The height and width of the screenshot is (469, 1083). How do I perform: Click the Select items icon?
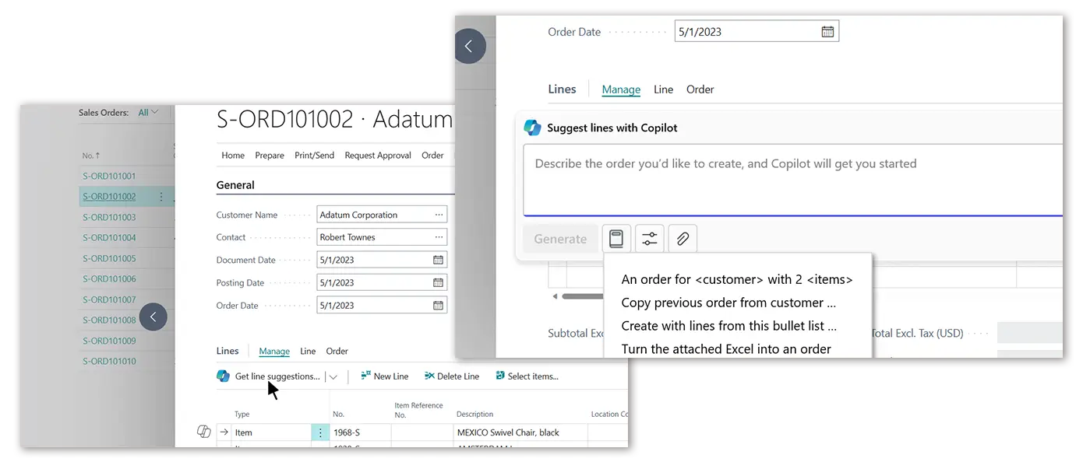pyautogui.click(x=499, y=376)
